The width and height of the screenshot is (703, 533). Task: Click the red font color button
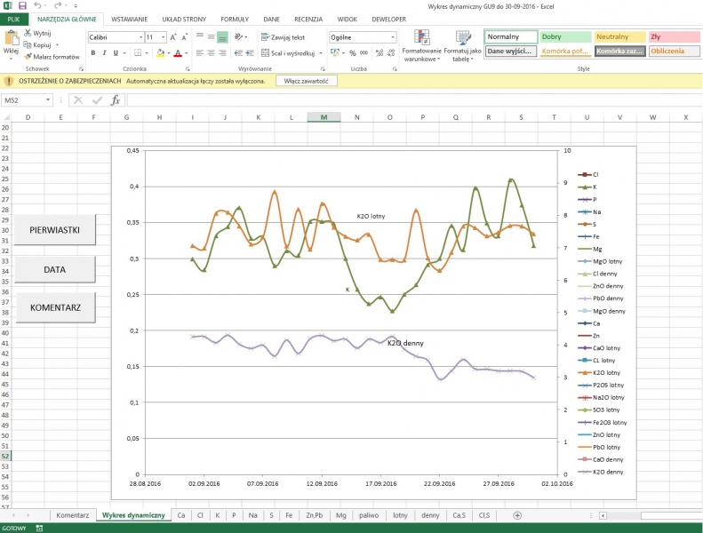pos(179,53)
